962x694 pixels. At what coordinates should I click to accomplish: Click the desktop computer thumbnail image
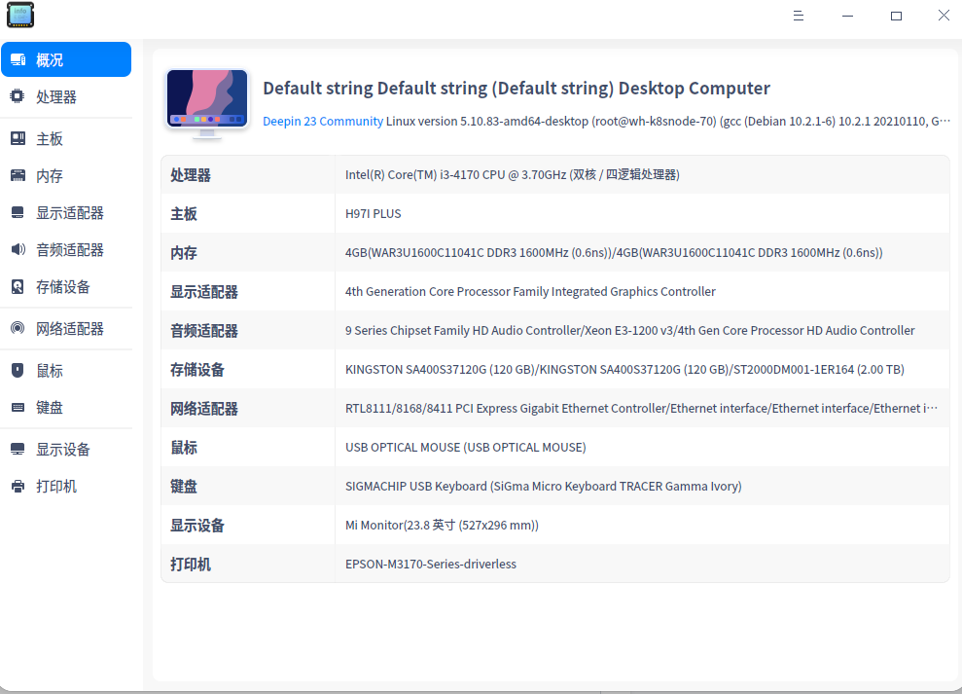pos(207,101)
